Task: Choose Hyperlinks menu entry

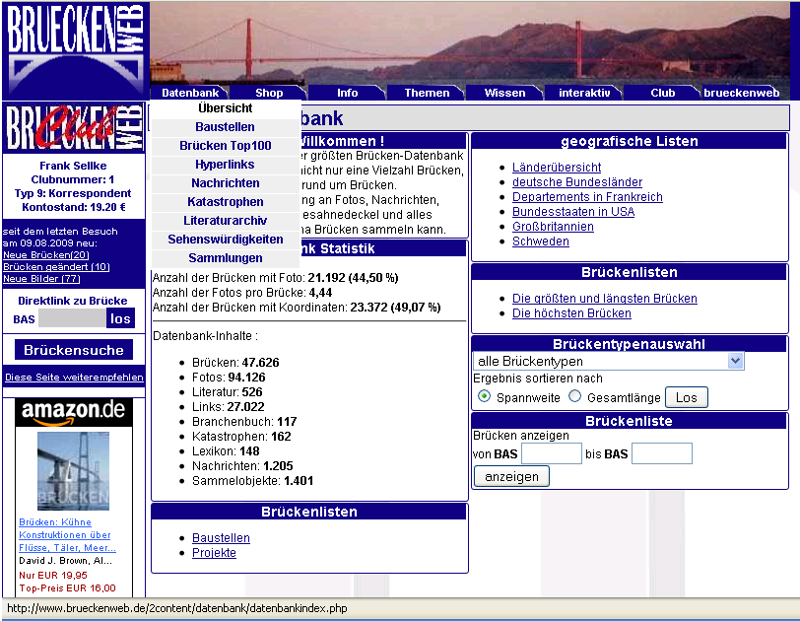Action: pos(226,165)
